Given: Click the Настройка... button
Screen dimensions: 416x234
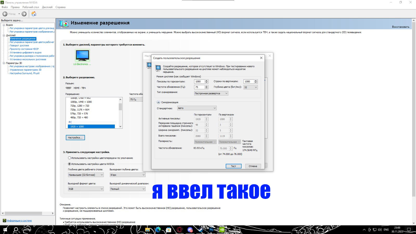Looking at the screenshot, I should (75, 138).
